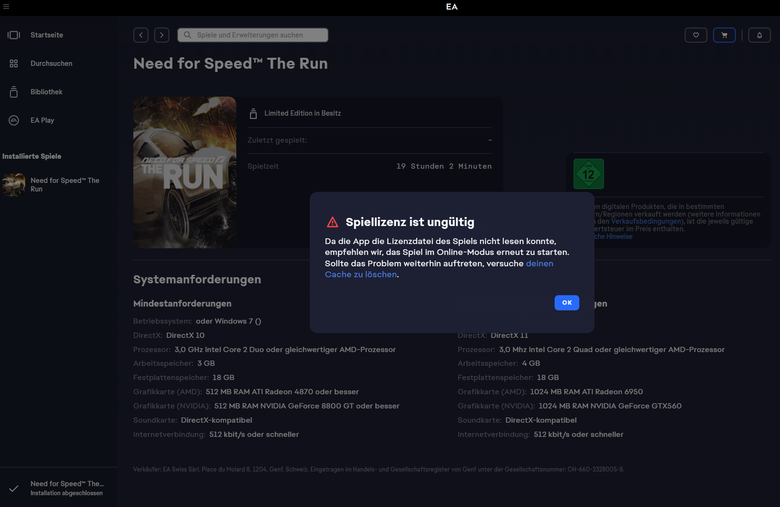The width and height of the screenshot is (780, 507).
Task: Click 'Installation abgeschlossen' download status
Action: [67, 493]
